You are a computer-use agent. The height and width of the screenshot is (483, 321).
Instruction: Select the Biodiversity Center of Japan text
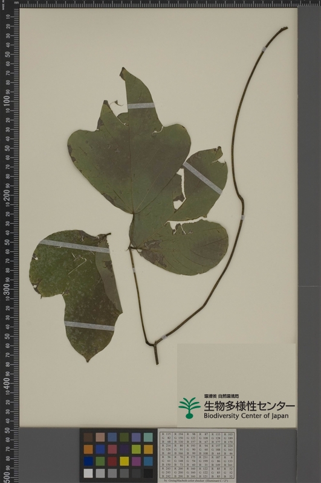click(x=246, y=416)
